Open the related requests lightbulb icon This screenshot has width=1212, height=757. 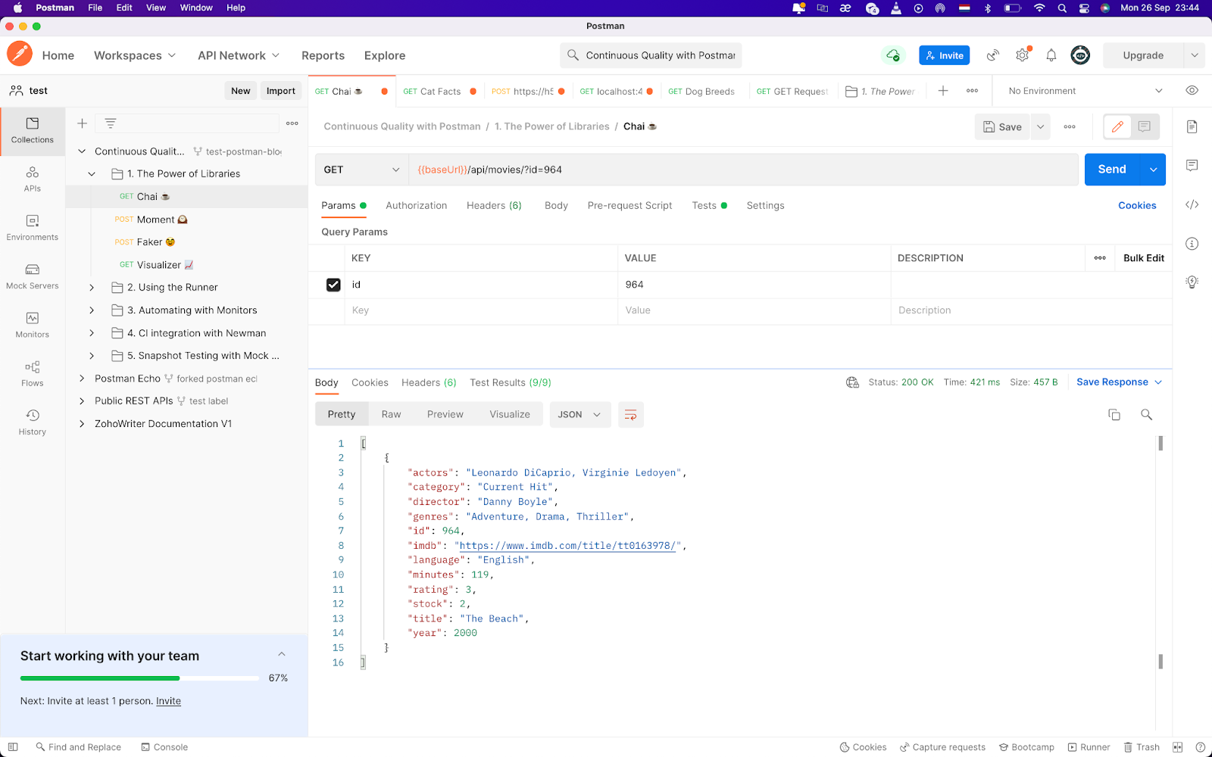pos(1192,282)
